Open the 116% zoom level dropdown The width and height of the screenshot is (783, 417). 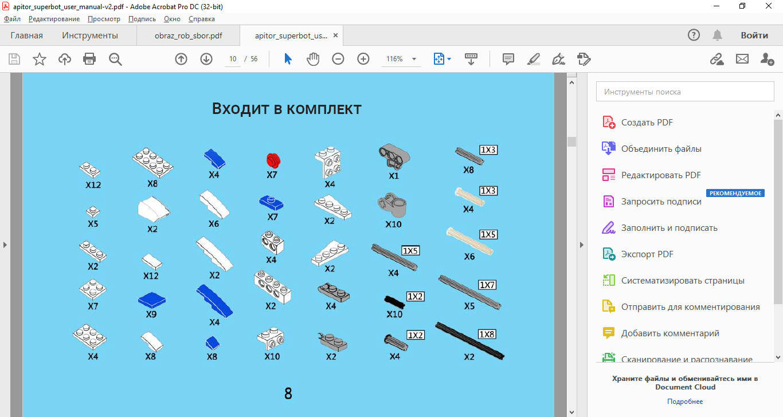pyautogui.click(x=414, y=59)
